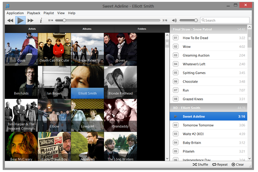
Task: Select The Long Winters artist thumbnail
Action: tap(121, 146)
